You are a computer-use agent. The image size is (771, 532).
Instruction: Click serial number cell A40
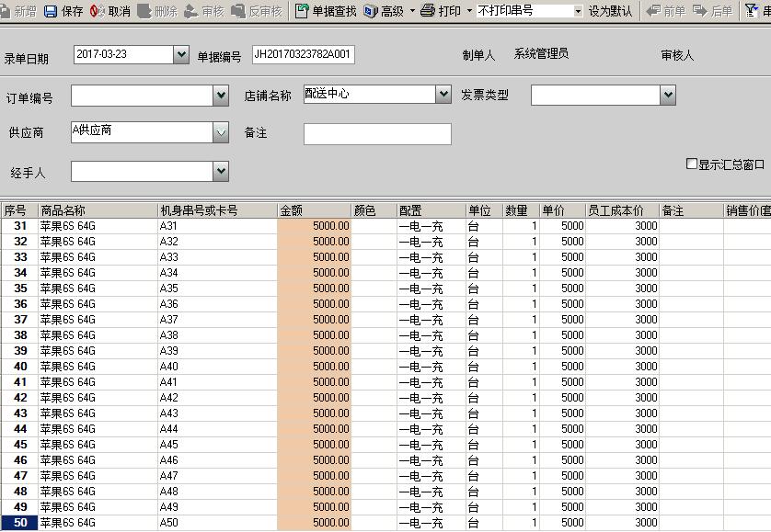[x=217, y=367]
